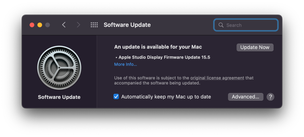This screenshot has width=304, height=137.
Task: Show all preferences via grid icon
Action: coord(94,25)
